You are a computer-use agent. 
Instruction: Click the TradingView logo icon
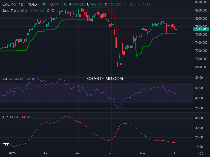click(6, 144)
